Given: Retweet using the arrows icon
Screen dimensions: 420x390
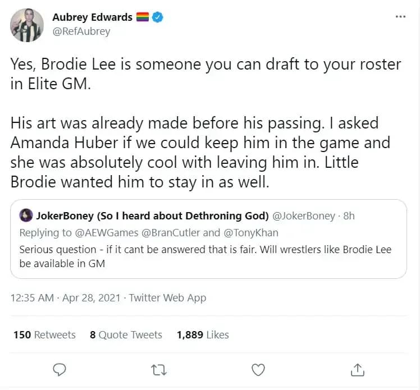Looking at the screenshot, I should (x=158, y=370).
